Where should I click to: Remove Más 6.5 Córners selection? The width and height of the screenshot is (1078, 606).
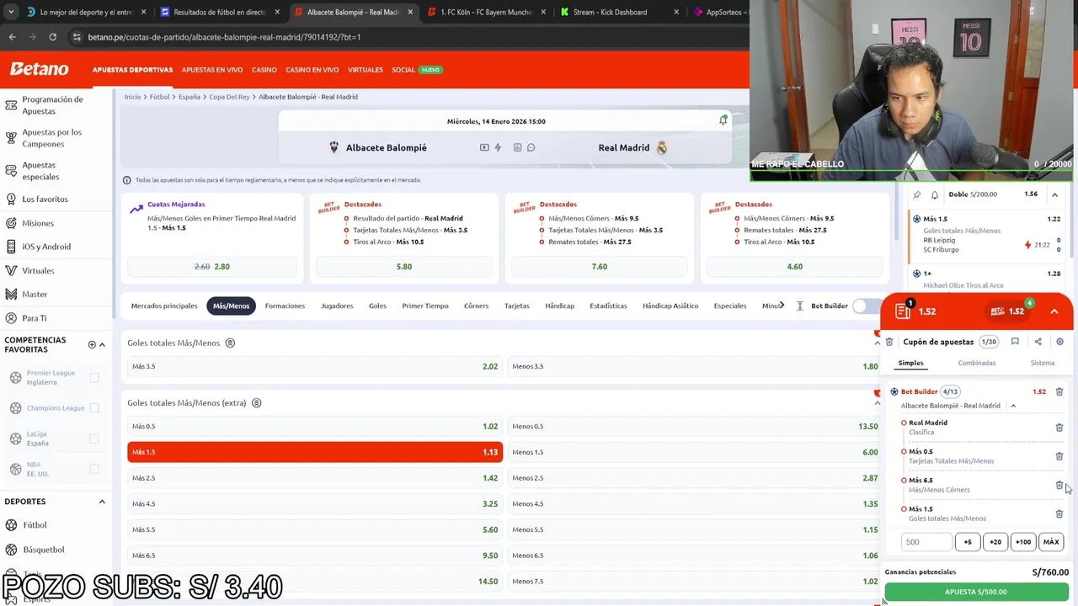point(1059,485)
